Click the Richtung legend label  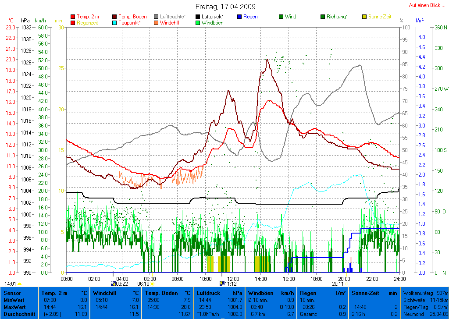coord(337,17)
